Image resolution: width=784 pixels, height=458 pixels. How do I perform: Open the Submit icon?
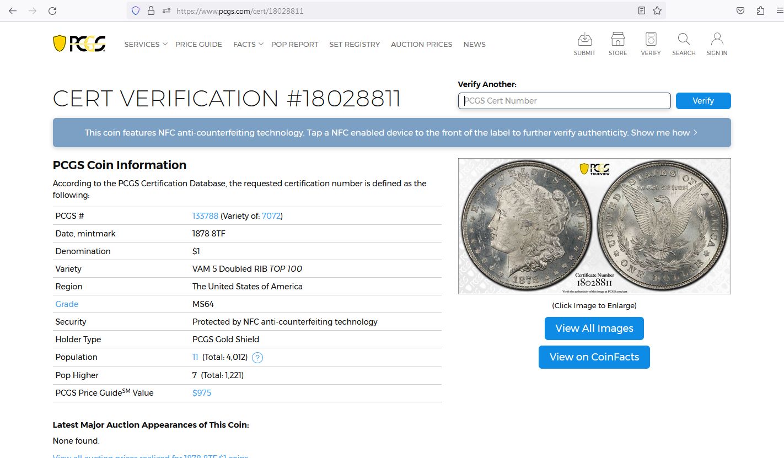click(584, 44)
